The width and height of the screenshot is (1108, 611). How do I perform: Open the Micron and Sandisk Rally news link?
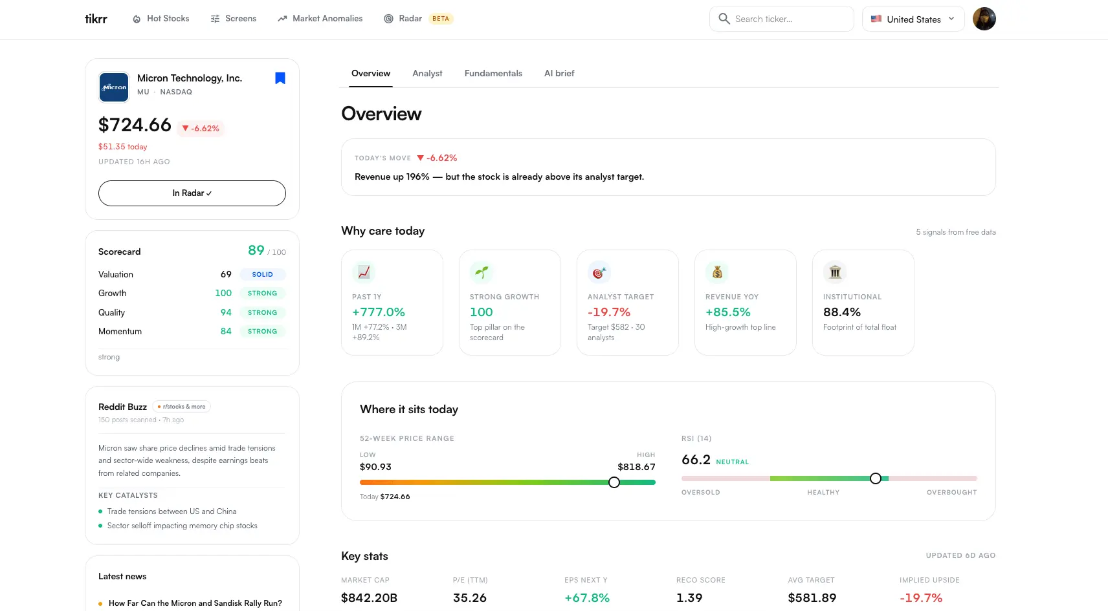pyautogui.click(x=195, y=603)
